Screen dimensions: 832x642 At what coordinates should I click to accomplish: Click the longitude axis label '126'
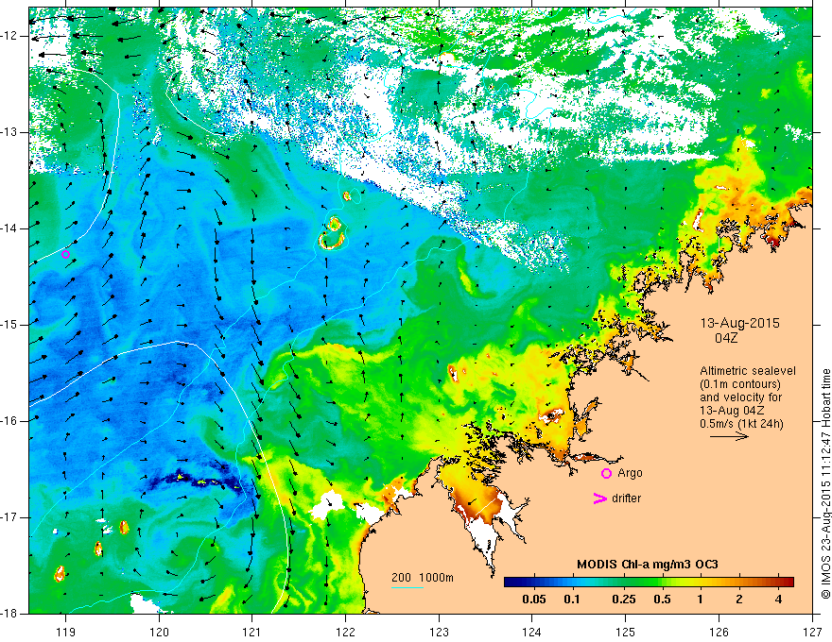719,632
